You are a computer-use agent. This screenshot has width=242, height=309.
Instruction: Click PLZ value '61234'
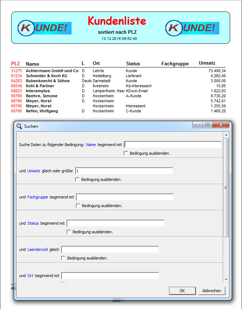[17, 76]
